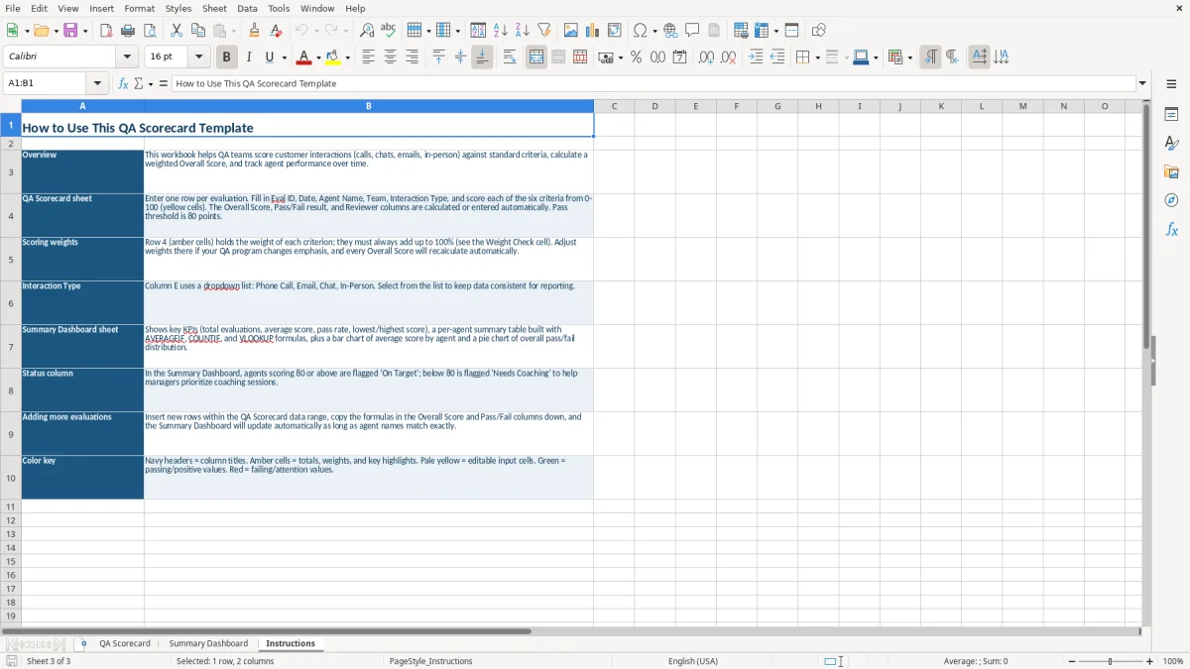Viewport: 1190px width, 669px height.
Task: Insert a chart
Action: [x=593, y=31]
